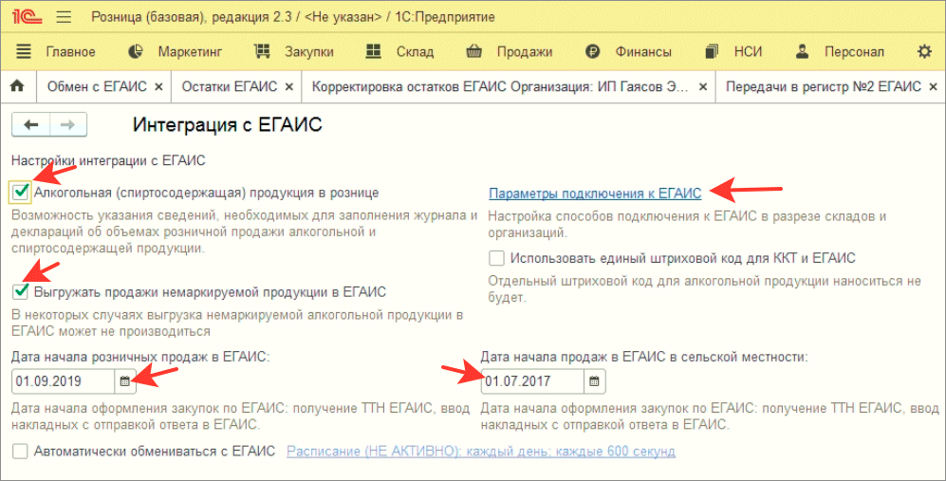Image resolution: width=946 pixels, height=481 pixels.
Task: Switch to the Обмен с ЕГАИС tab
Action: click(97, 87)
